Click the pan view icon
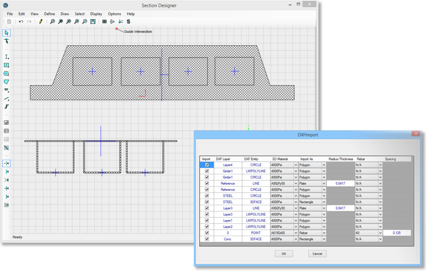 tap(93, 21)
